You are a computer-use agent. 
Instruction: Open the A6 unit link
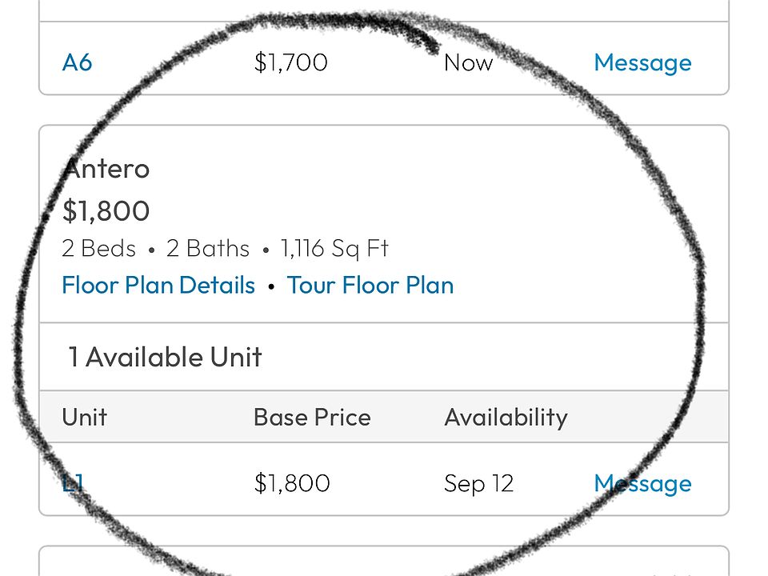(x=77, y=62)
